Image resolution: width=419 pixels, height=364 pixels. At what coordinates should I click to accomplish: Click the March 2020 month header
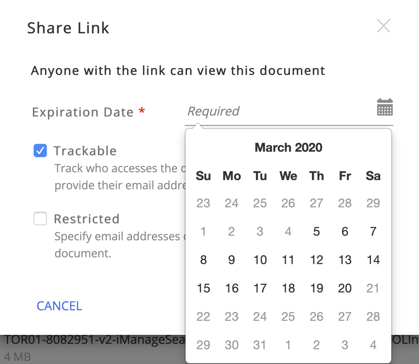pos(288,148)
